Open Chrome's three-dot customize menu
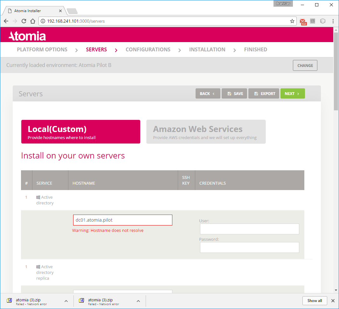This screenshot has height=309, width=339. point(333,21)
